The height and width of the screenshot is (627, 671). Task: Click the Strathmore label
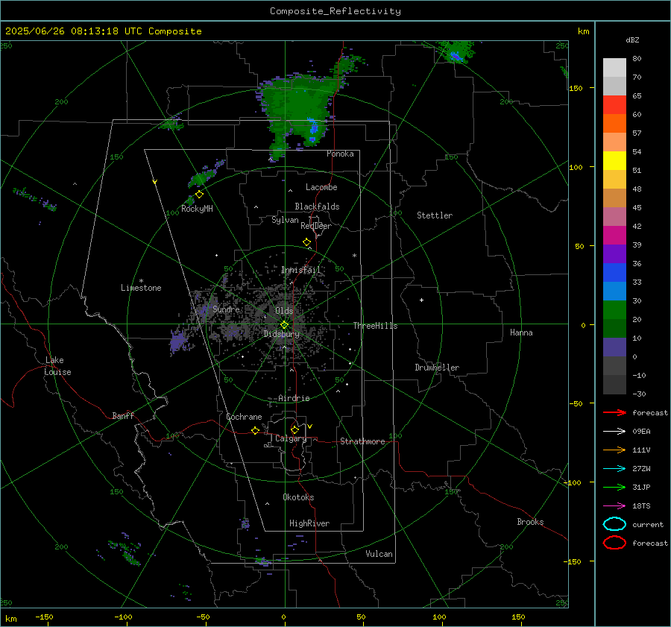[362, 441]
